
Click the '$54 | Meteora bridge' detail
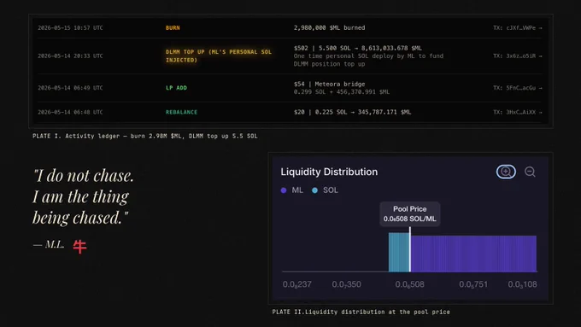pyautogui.click(x=330, y=84)
